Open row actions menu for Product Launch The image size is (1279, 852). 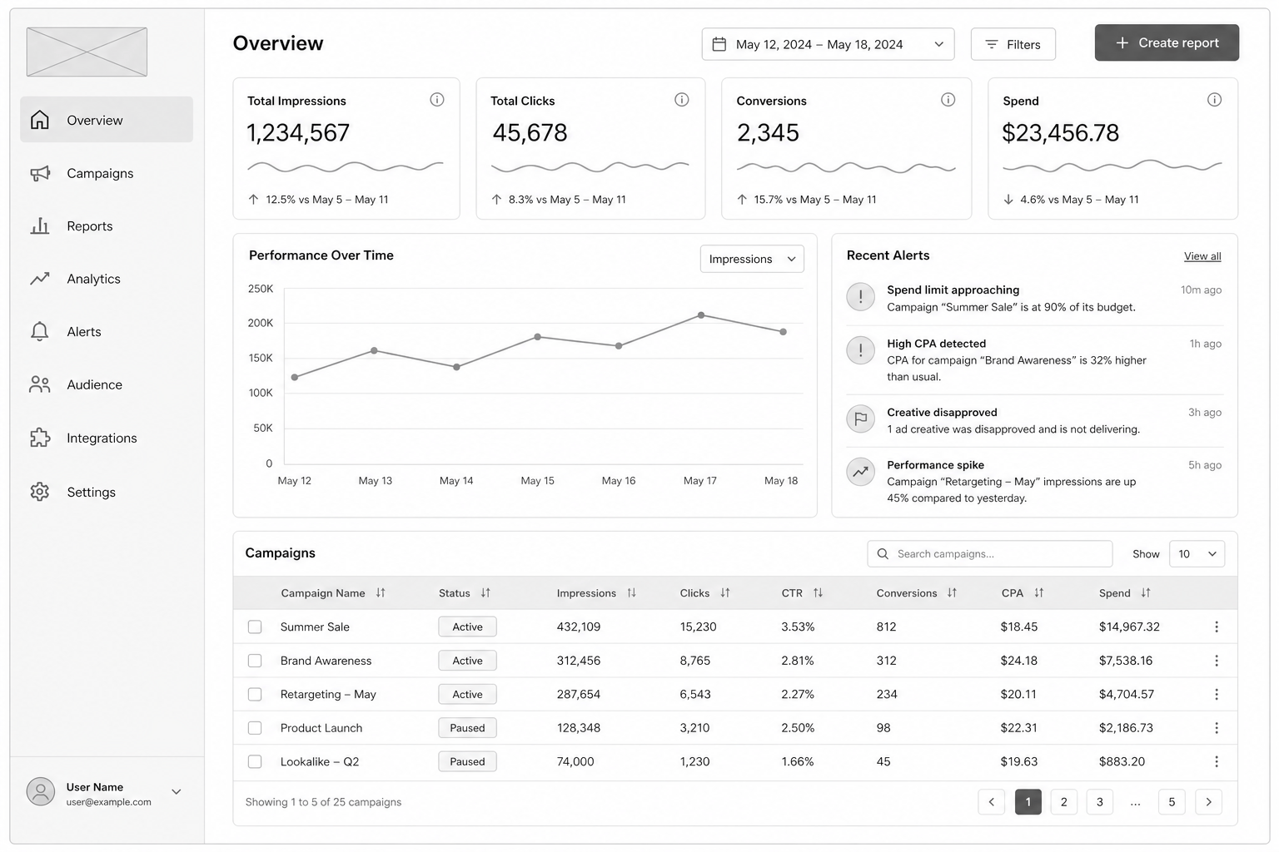[x=1217, y=728]
